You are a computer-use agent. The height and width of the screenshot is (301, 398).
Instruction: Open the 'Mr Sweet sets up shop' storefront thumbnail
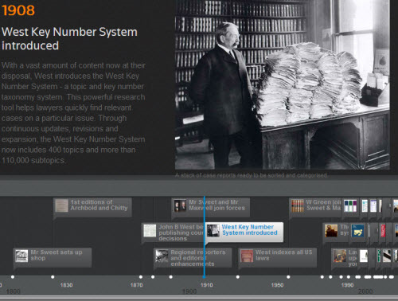(x=21, y=256)
